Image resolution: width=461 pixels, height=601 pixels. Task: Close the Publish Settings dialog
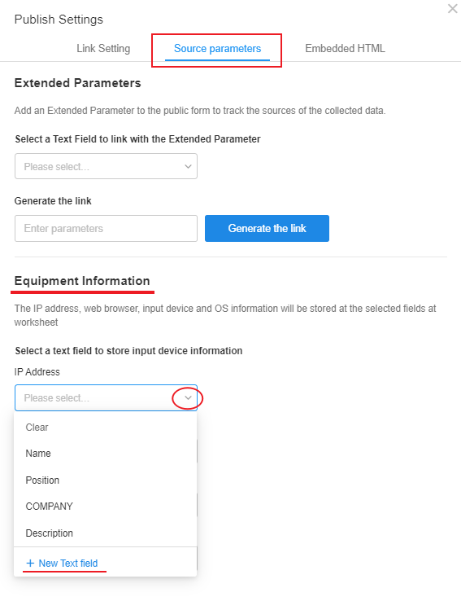click(453, 8)
